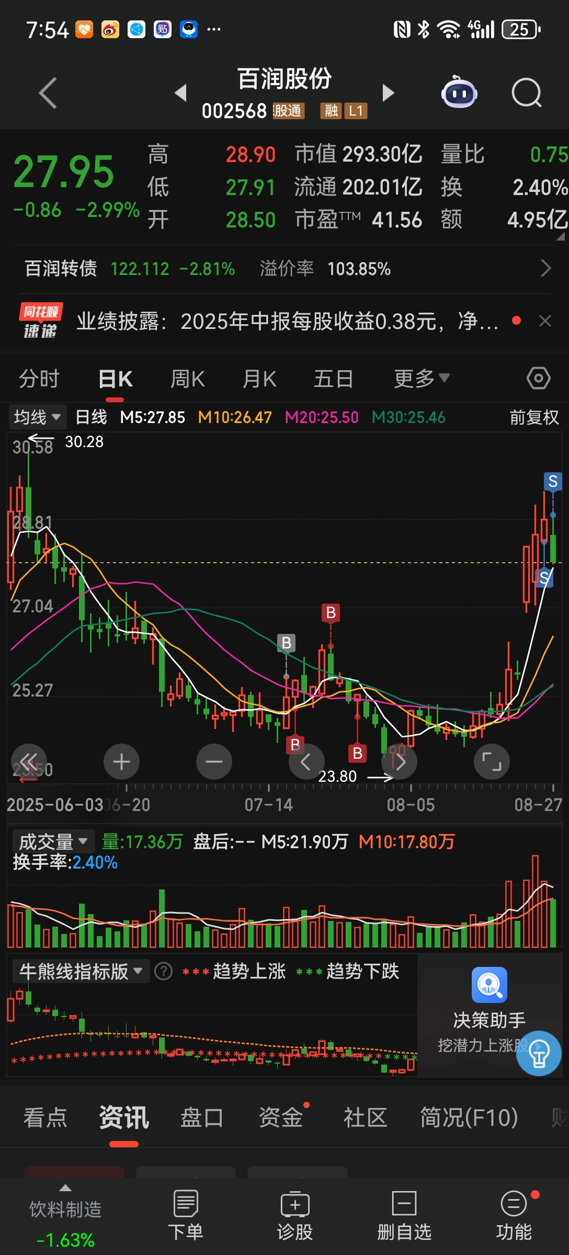Tap the gray B buy marker

click(286, 643)
